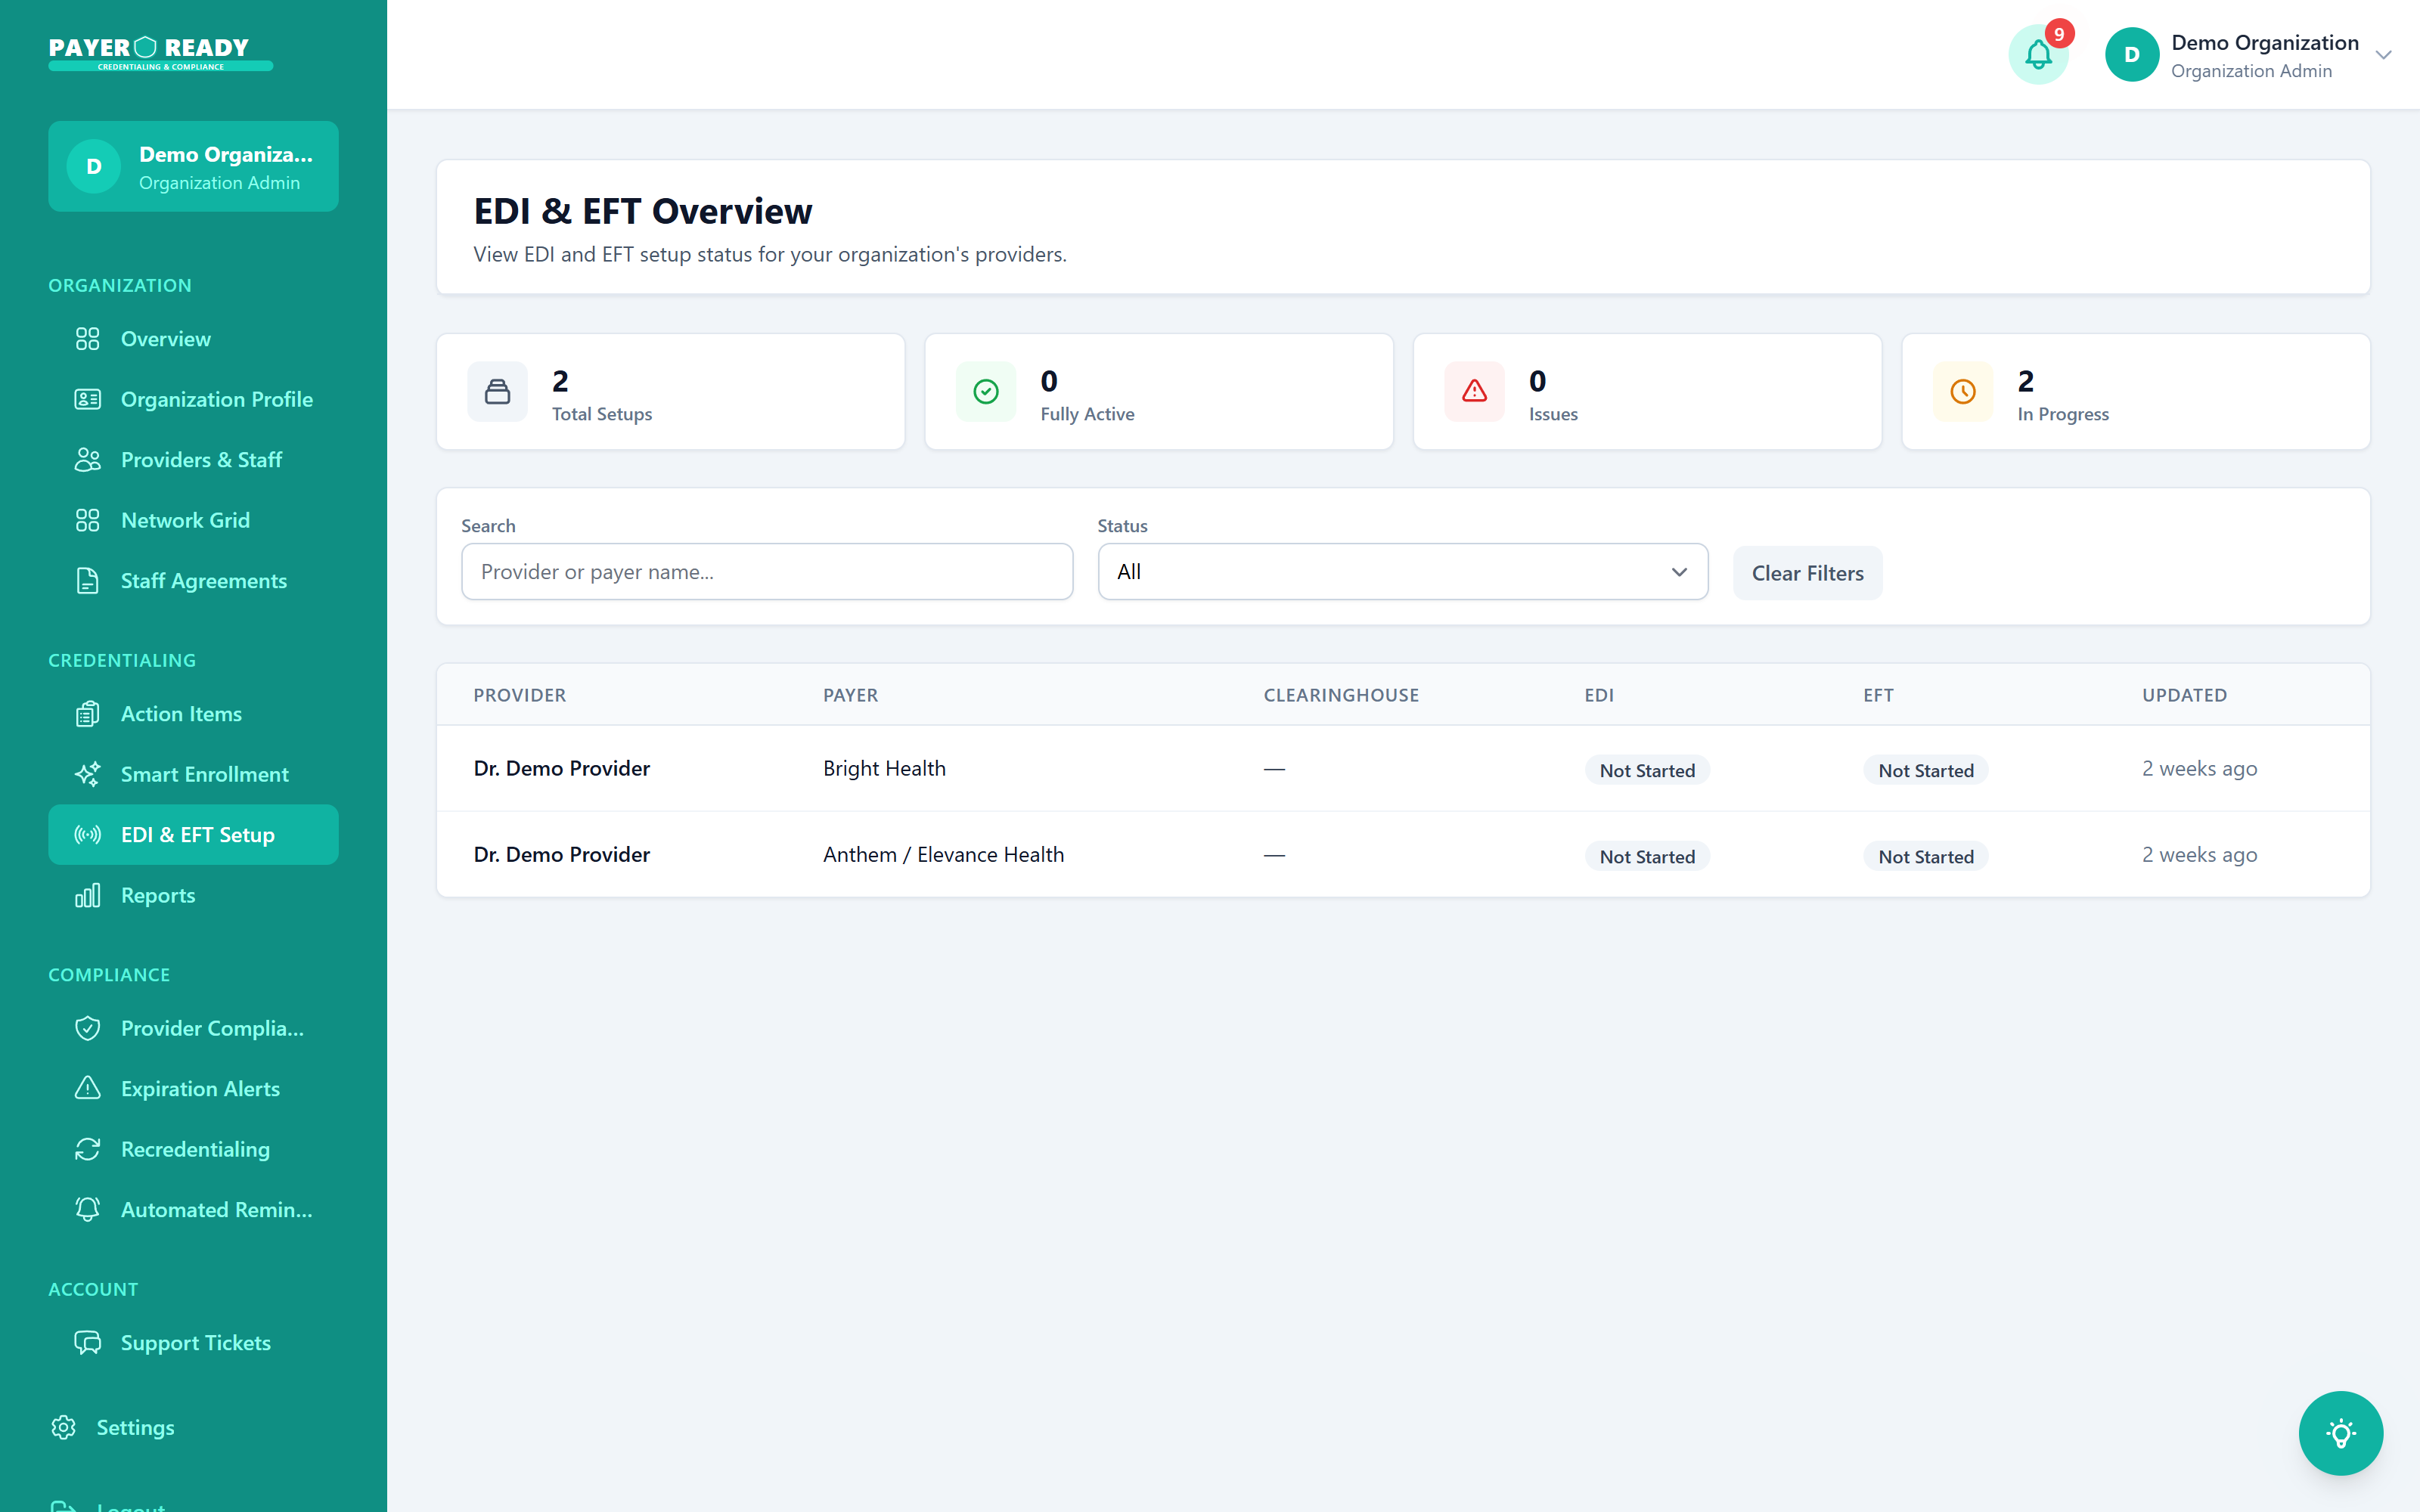Click the header user avatar D

coord(2131,55)
